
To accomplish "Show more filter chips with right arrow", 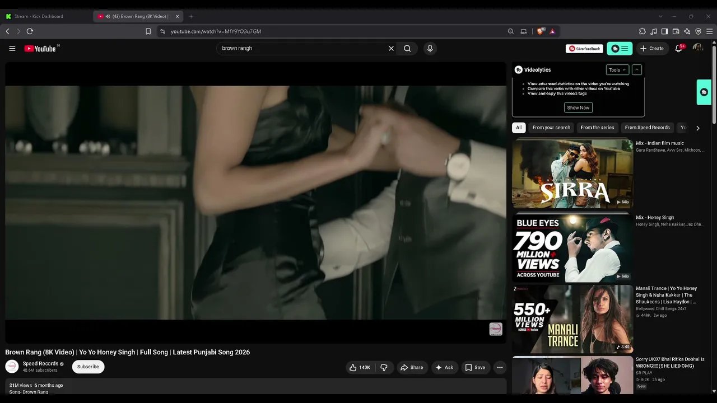I will 697,128.
